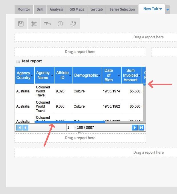
Task: Click the Athlete ID cell 9,030
Action: coord(60,106)
